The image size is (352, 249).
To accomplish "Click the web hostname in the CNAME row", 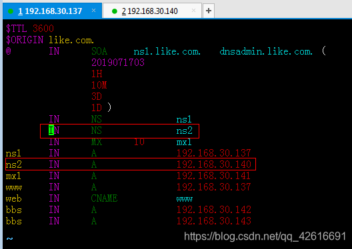I will coord(14,198).
